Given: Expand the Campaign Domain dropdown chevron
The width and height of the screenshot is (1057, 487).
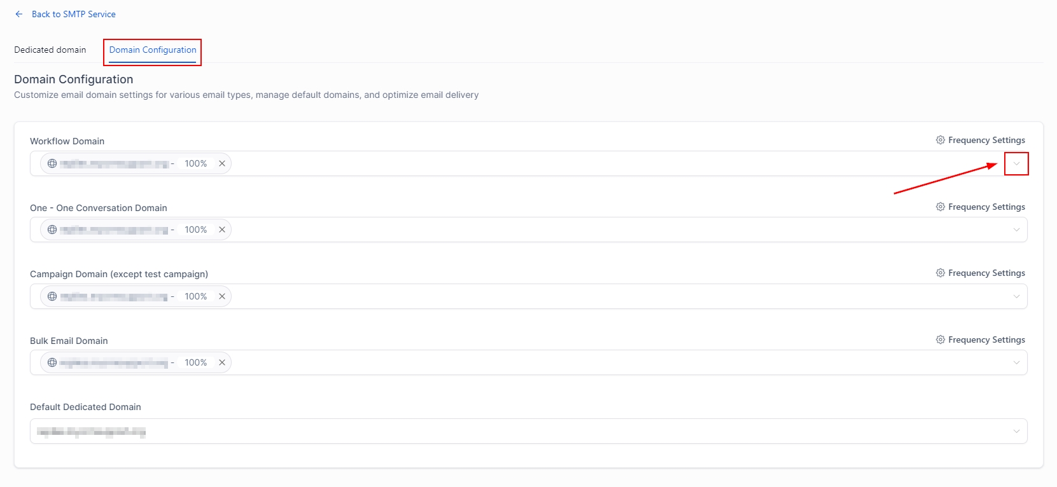Looking at the screenshot, I should click(1016, 296).
